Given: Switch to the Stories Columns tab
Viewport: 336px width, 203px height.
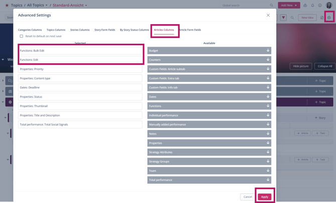Looking at the screenshot, I should pyautogui.click(x=80, y=30).
